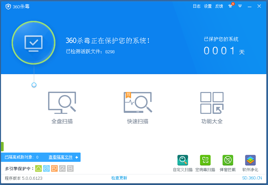This screenshot has width=268, height=185.
Task: Enable the gray Avira engine icon
Action: click(62, 168)
